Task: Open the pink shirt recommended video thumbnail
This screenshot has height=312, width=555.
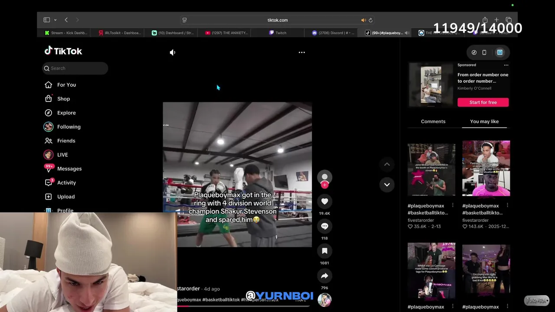Action: [486, 169]
